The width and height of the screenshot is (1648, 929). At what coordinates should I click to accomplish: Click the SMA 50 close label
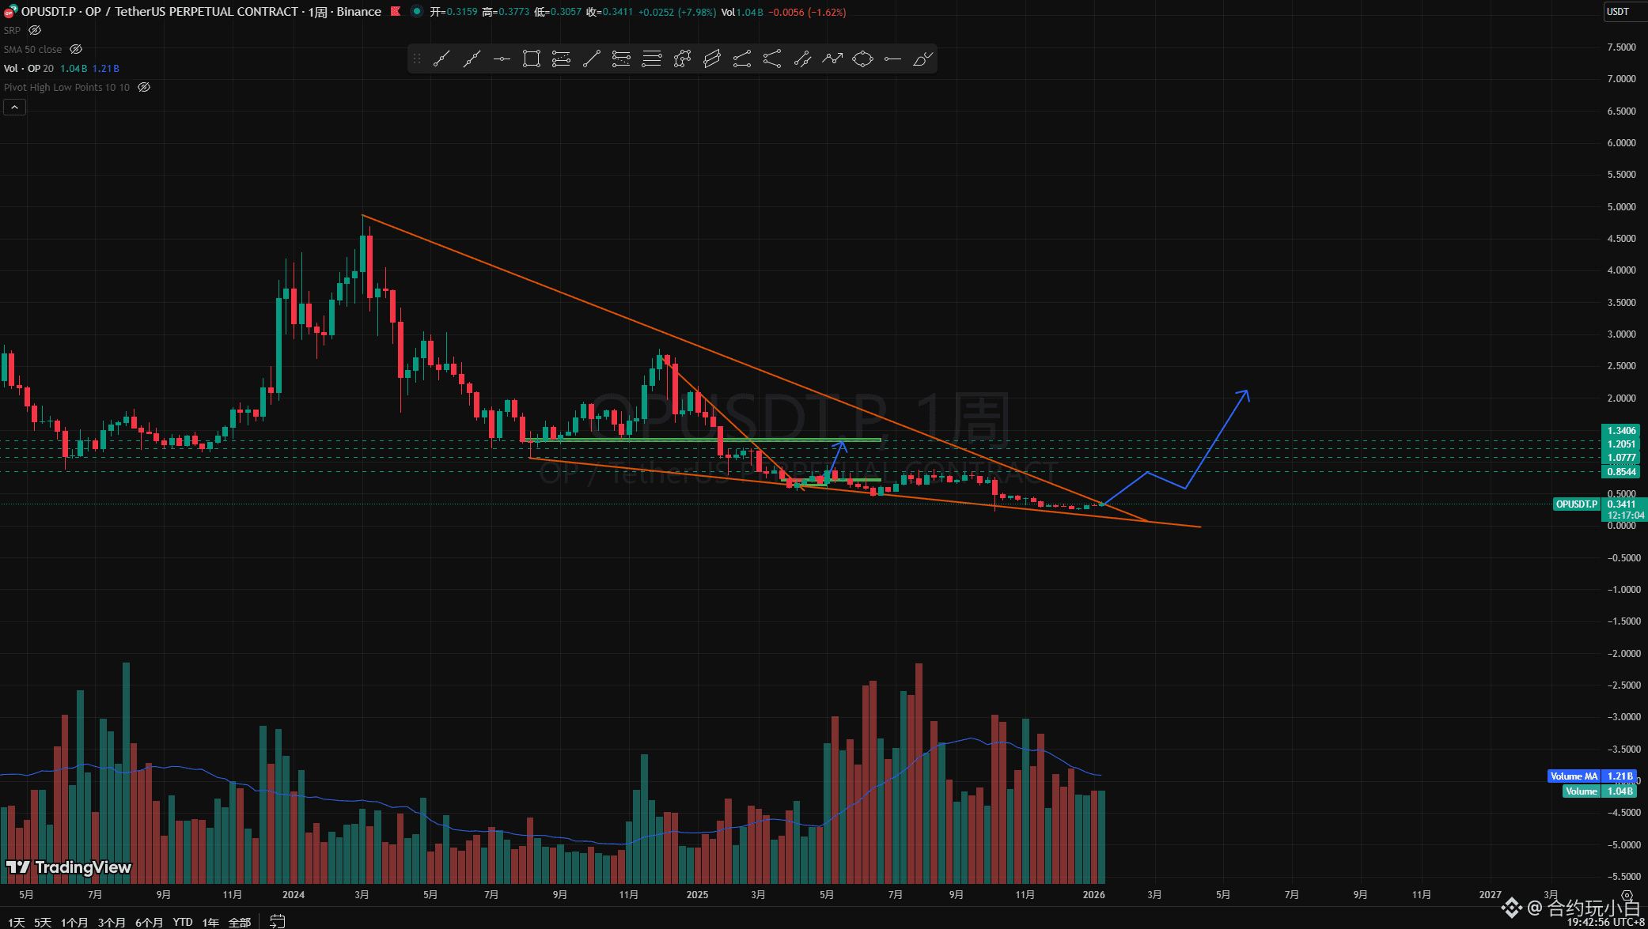pyautogui.click(x=32, y=49)
